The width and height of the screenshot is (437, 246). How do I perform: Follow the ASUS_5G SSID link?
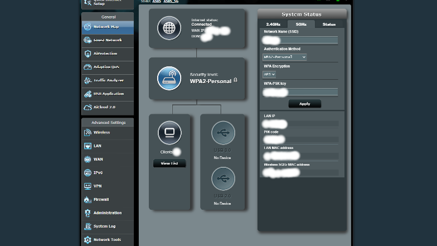coord(171,1)
